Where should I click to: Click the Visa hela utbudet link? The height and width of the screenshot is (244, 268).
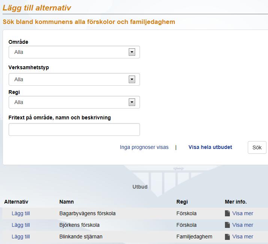210,147
